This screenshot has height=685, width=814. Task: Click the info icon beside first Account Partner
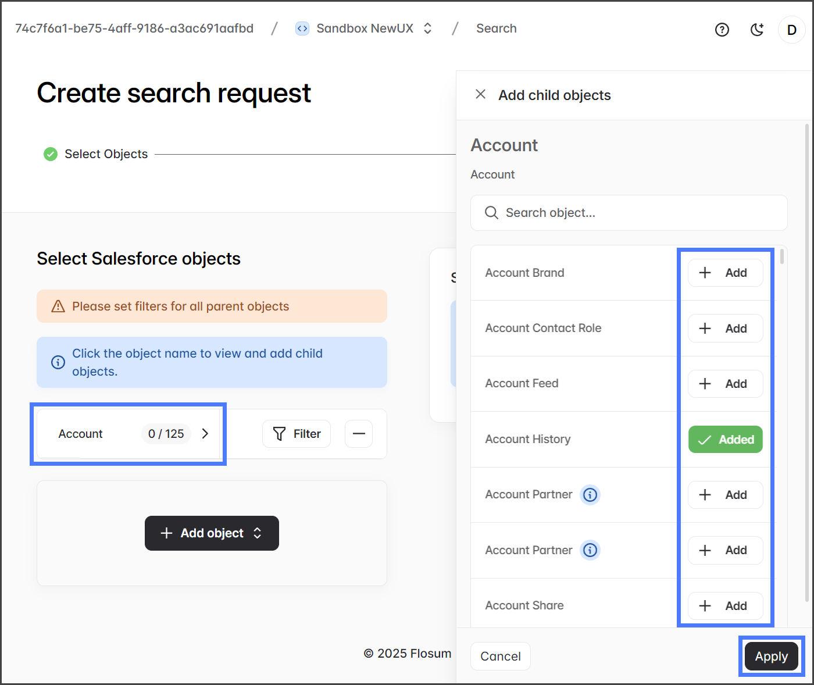[590, 495]
